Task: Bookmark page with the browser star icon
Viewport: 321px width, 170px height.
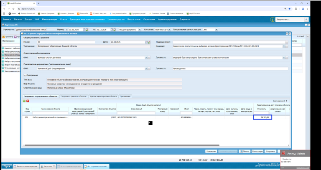Action: click(290, 9)
